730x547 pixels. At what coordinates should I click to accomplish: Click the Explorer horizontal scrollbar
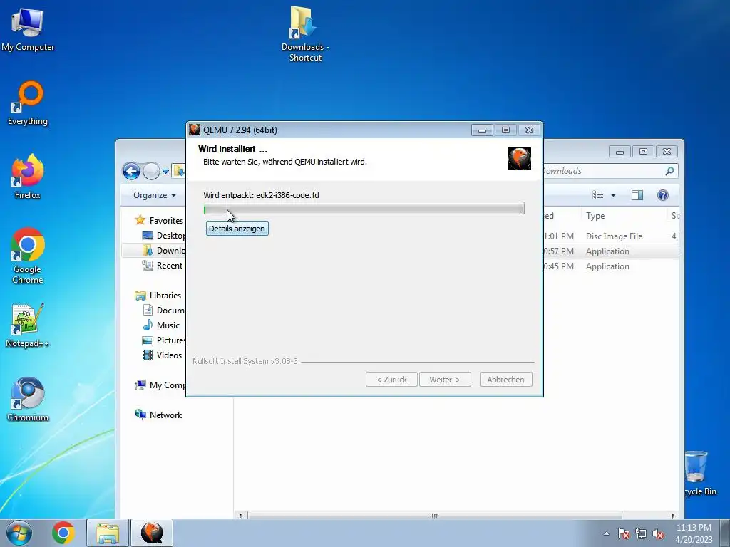pos(434,516)
